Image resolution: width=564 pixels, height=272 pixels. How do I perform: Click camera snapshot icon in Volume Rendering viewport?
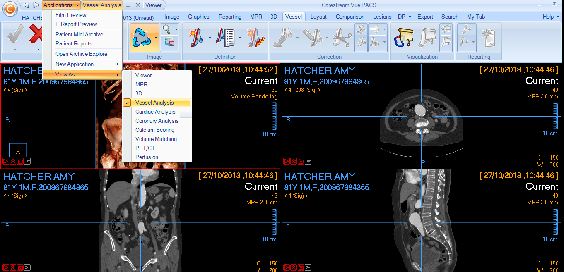(x=20, y=161)
